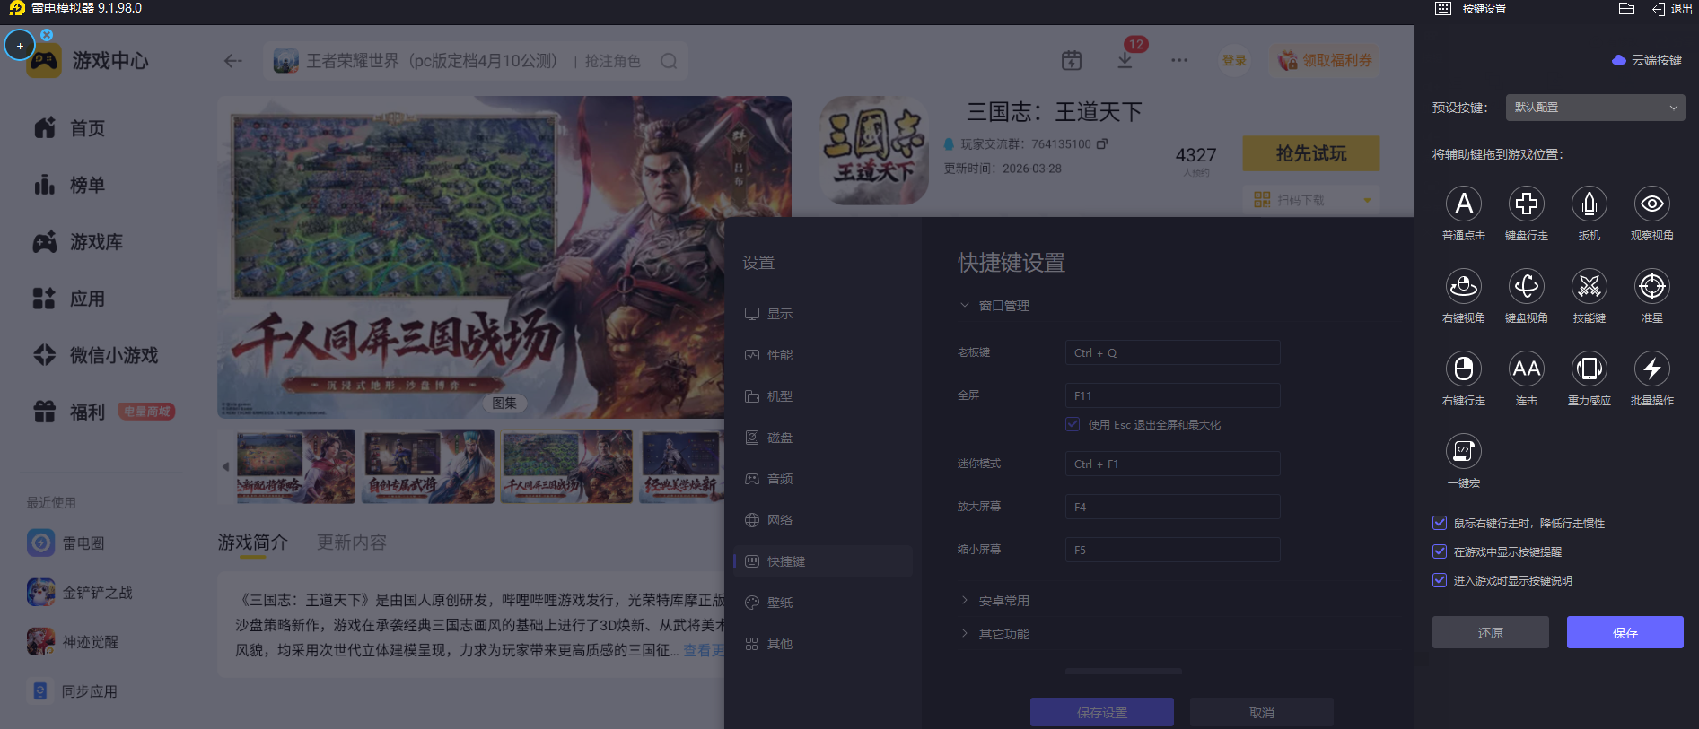Select the 一键宏 macro key icon
This screenshot has width=1699, height=729.
click(1464, 451)
